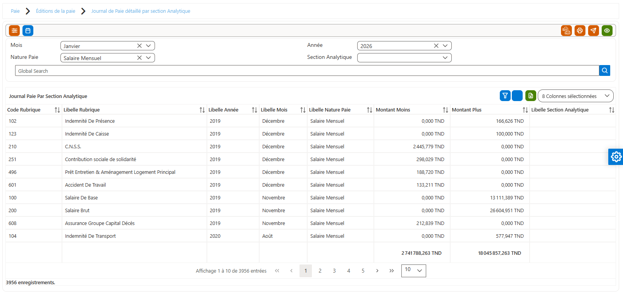The width and height of the screenshot is (623, 297).
Task: Click into the Global Search field
Action: [x=307, y=70]
